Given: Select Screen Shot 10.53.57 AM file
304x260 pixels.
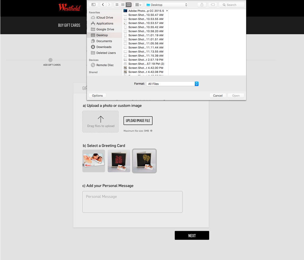Looking at the screenshot, I should coord(146,23).
